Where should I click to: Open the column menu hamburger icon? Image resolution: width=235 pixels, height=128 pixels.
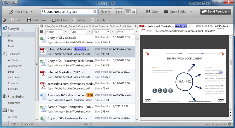[x=42, y=32]
